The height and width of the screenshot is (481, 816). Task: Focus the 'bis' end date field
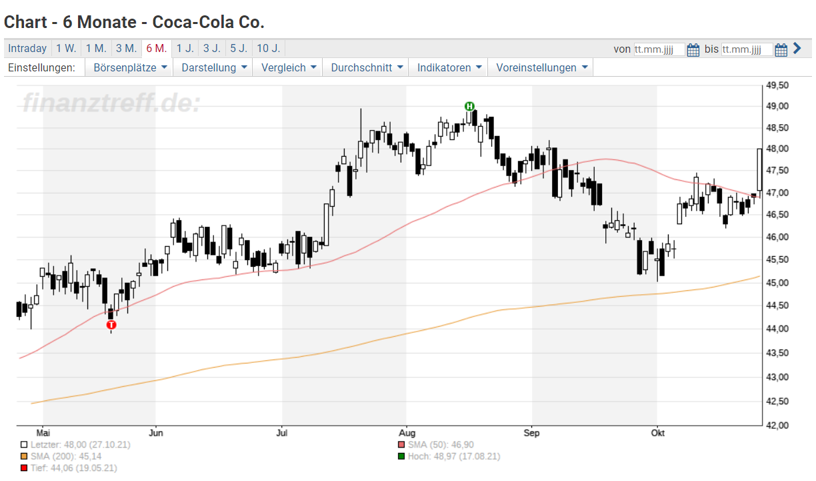coord(747,49)
